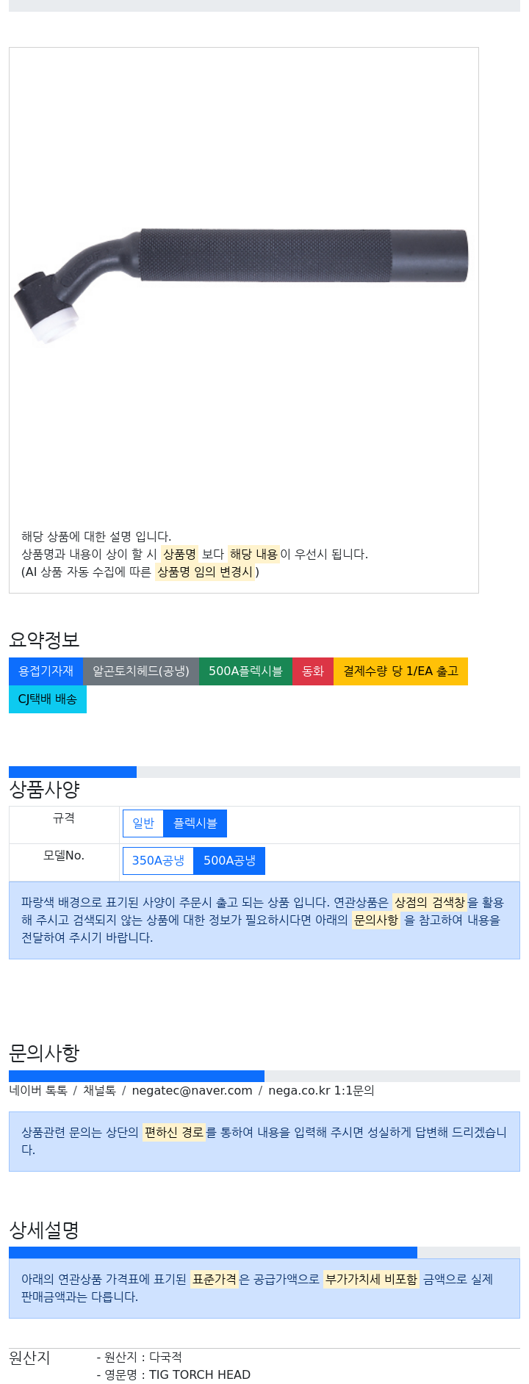Image resolution: width=529 pixels, height=1384 pixels.
Task: Click the 상품사양 blue progress bar
Action: pos(73,772)
